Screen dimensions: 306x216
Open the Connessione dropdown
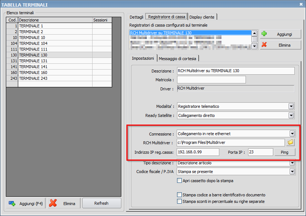pos(292,134)
